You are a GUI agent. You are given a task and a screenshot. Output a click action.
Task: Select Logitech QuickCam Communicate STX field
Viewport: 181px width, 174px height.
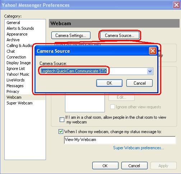(x=96, y=71)
